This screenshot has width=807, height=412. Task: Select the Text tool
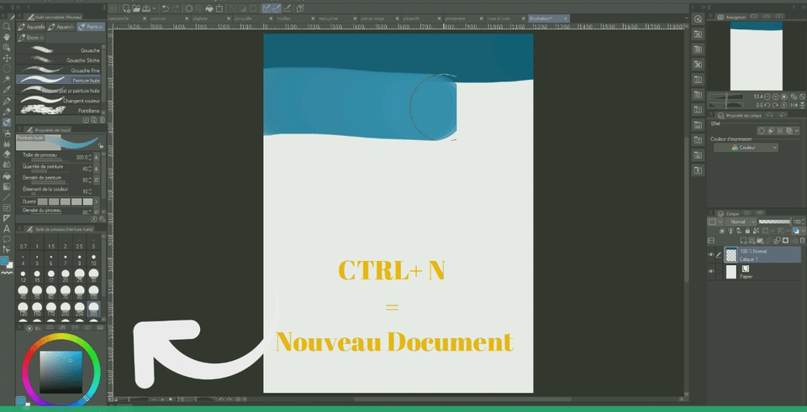point(7,228)
